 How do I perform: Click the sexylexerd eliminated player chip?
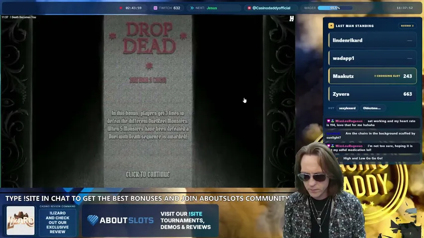tap(347, 108)
